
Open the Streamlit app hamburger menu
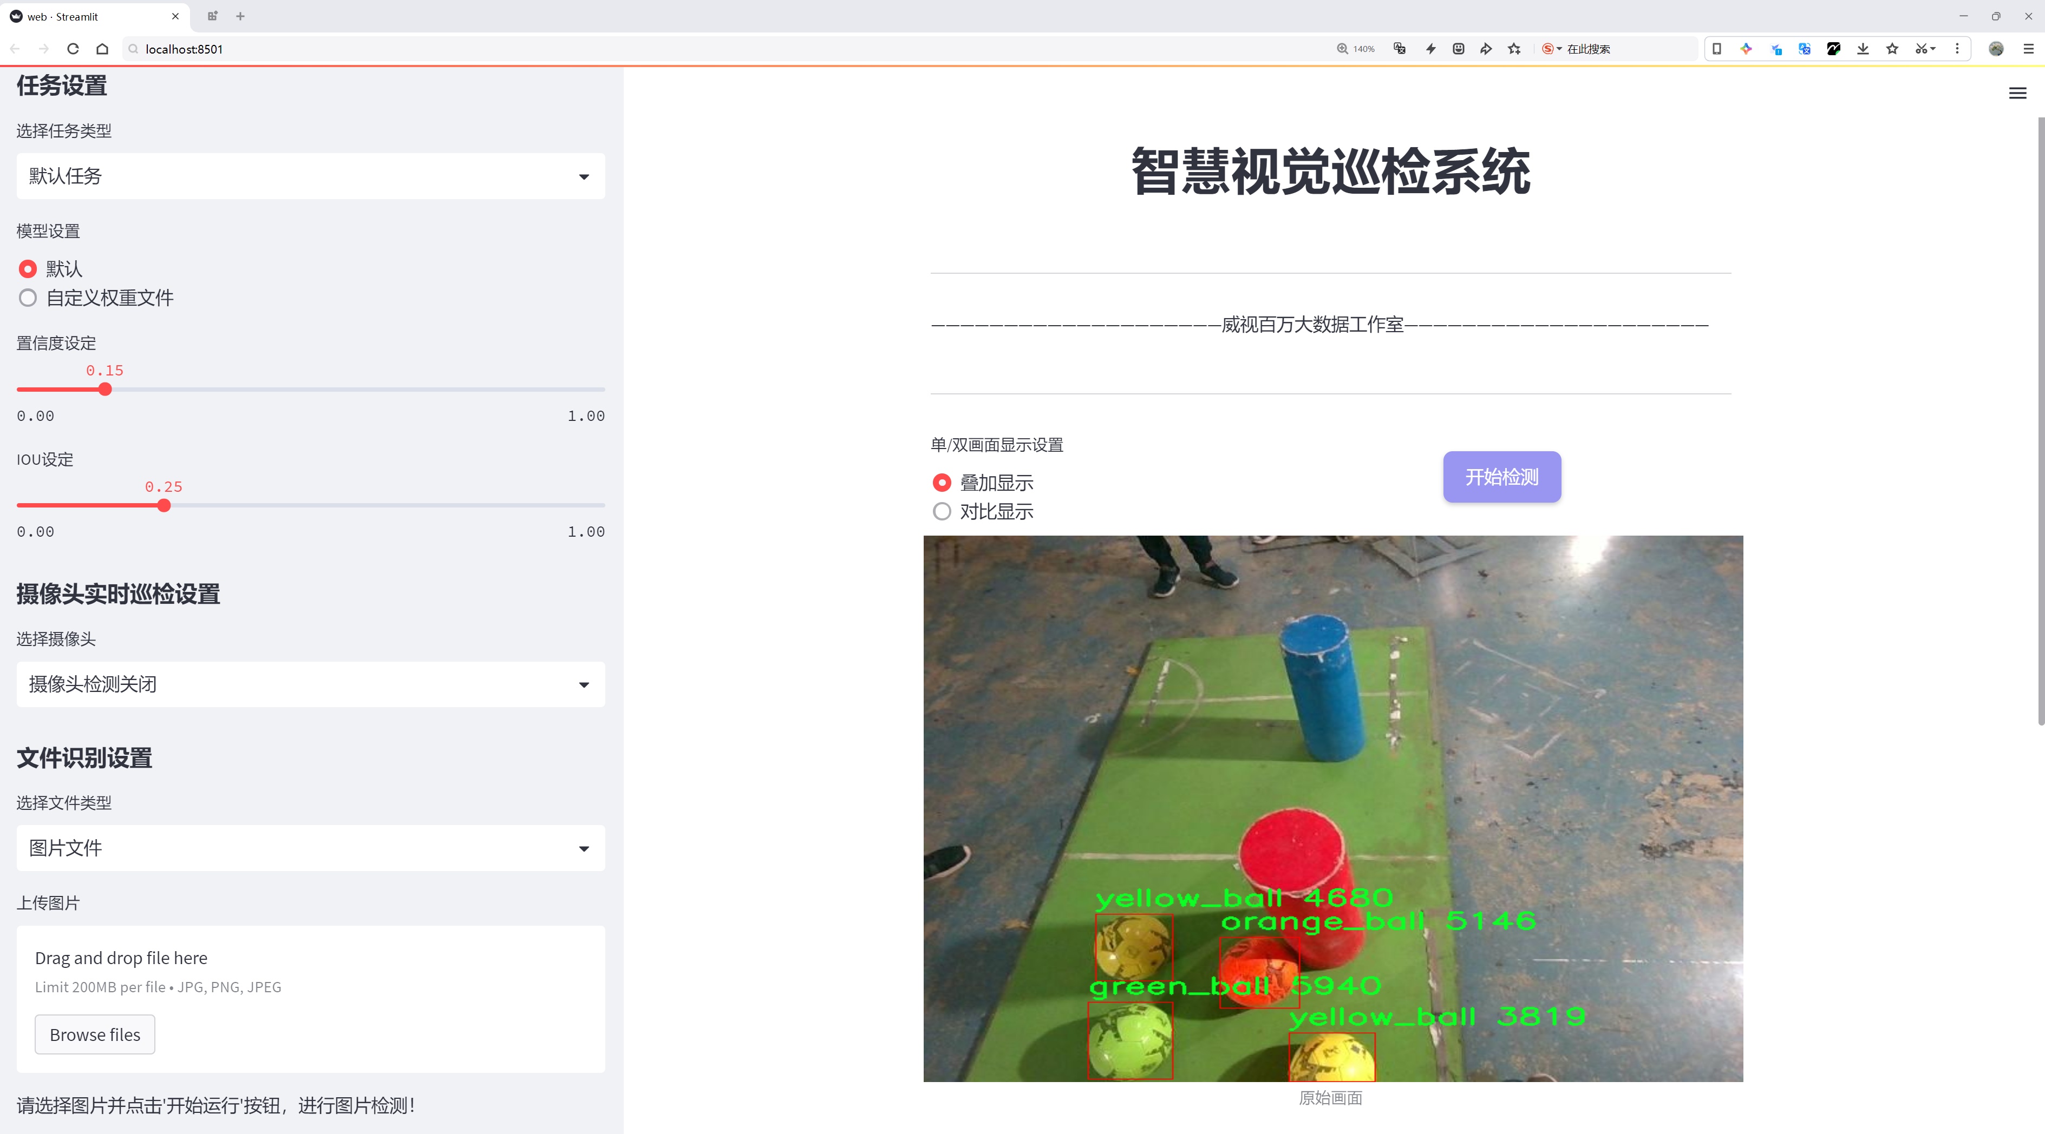[x=2017, y=93]
